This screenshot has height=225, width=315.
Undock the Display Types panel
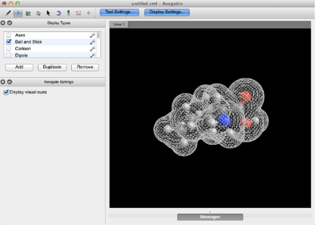(x=10, y=23)
